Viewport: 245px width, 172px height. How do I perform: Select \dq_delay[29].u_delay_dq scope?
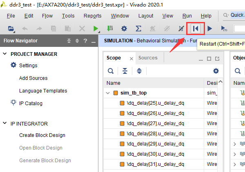click(x=155, y=144)
